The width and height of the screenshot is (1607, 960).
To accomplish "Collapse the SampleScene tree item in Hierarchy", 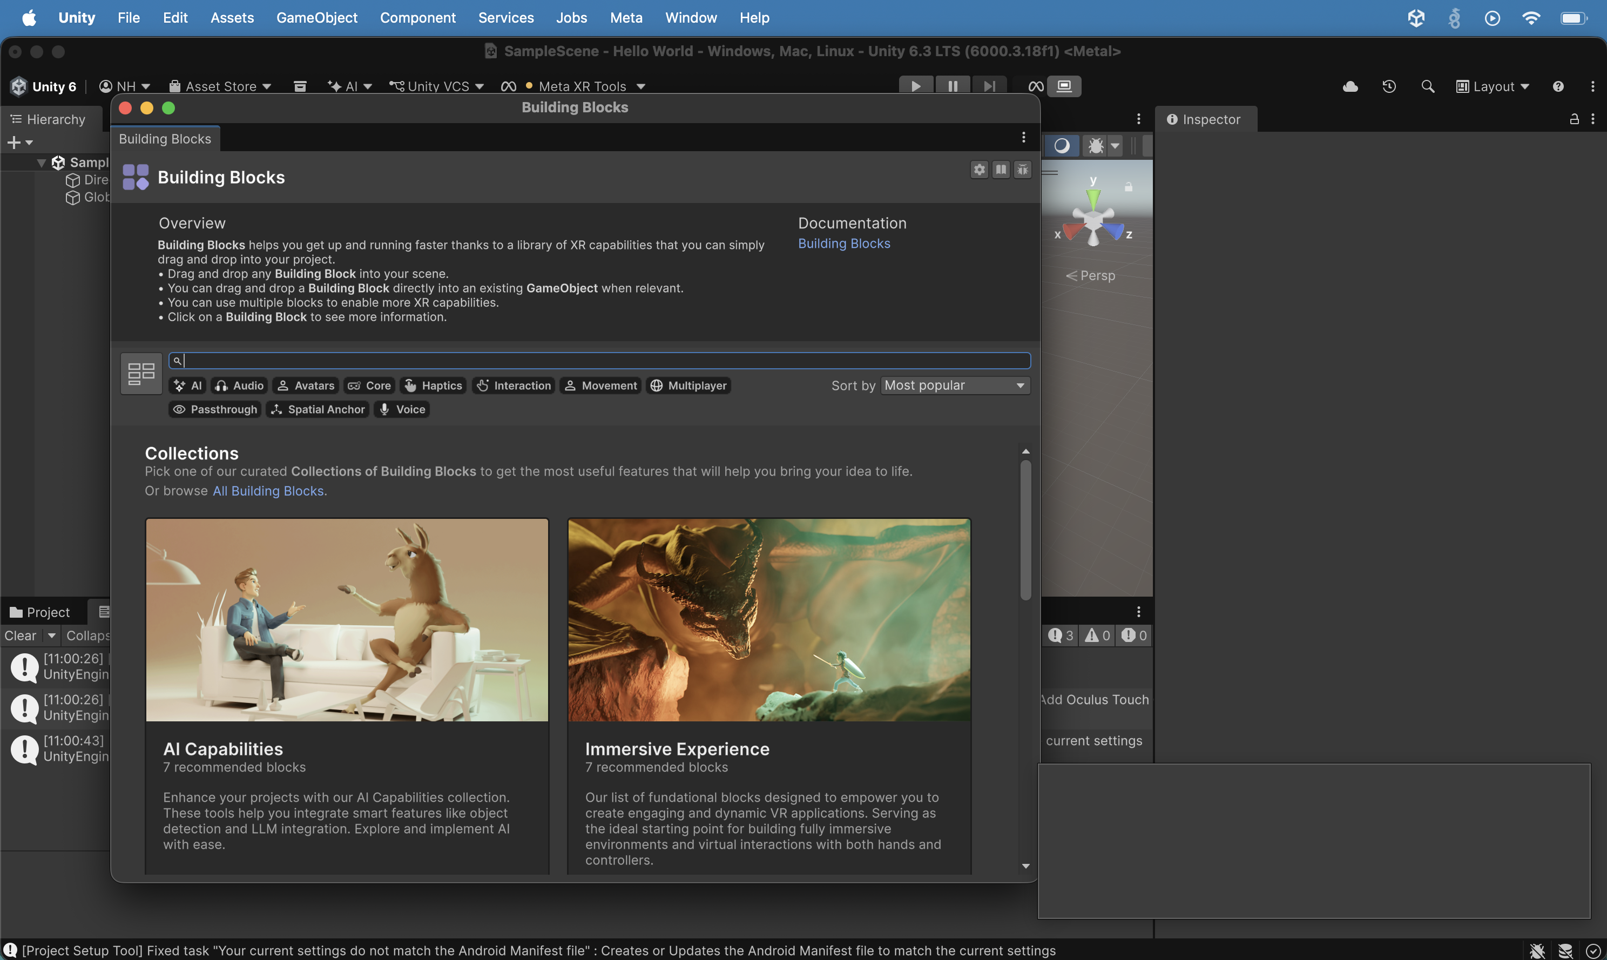I will pyautogui.click(x=42, y=163).
